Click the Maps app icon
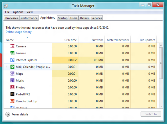Viewport: 167px width, 124px height. (x=12, y=74)
